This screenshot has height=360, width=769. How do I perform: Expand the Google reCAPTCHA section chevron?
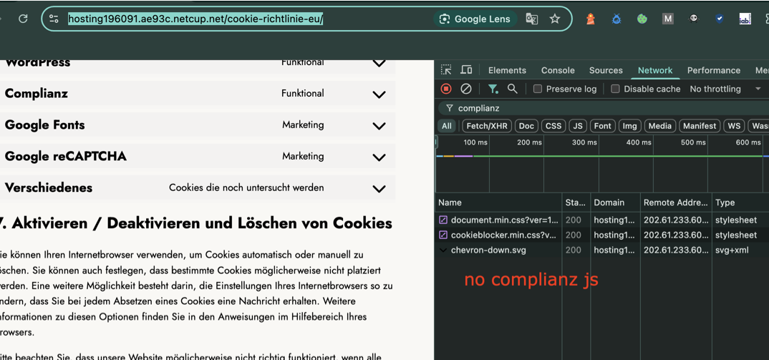click(379, 157)
